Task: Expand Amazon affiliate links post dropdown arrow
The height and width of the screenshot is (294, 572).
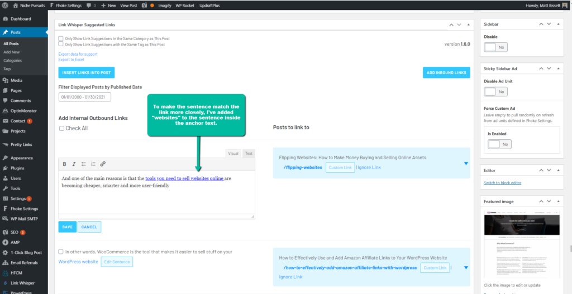Action: 466,268
